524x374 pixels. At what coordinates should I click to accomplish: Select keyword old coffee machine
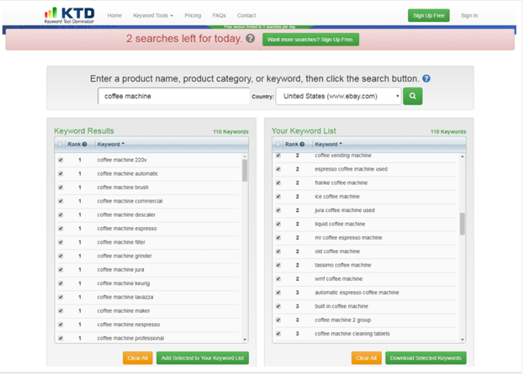click(x=337, y=251)
